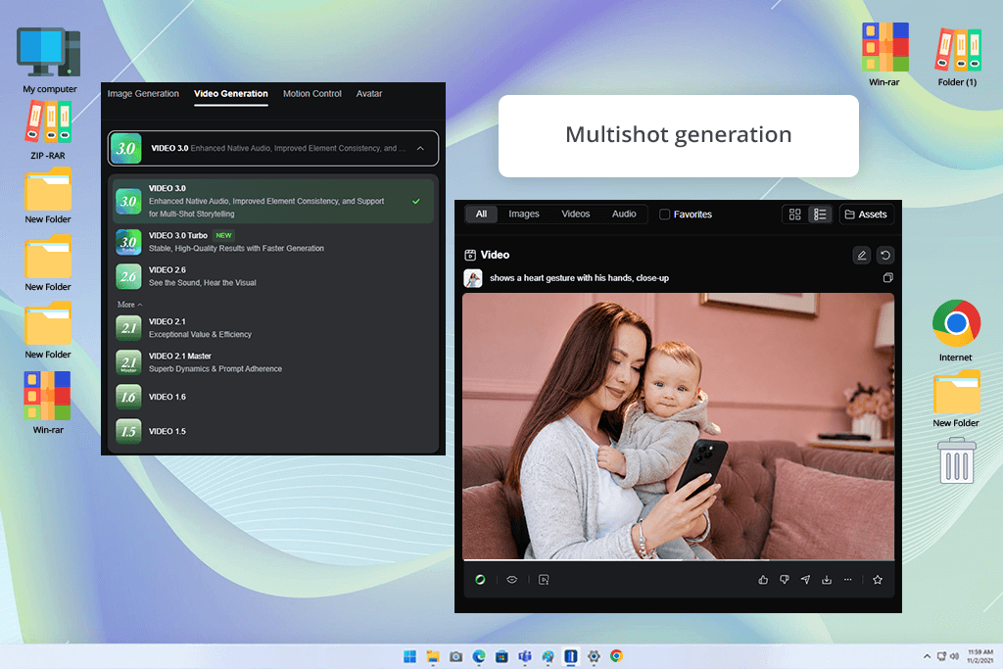Choose the VIDEO 1.6 model
The width and height of the screenshot is (1003, 669).
273,397
